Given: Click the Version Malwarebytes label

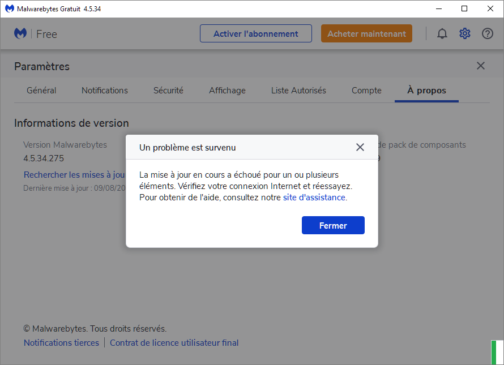Looking at the screenshot, I should pos(65,145).
